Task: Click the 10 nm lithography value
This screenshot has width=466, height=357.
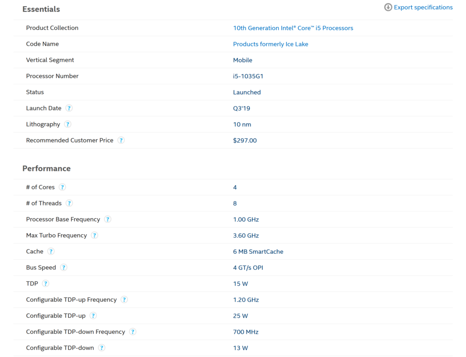Action: [242, 125]
